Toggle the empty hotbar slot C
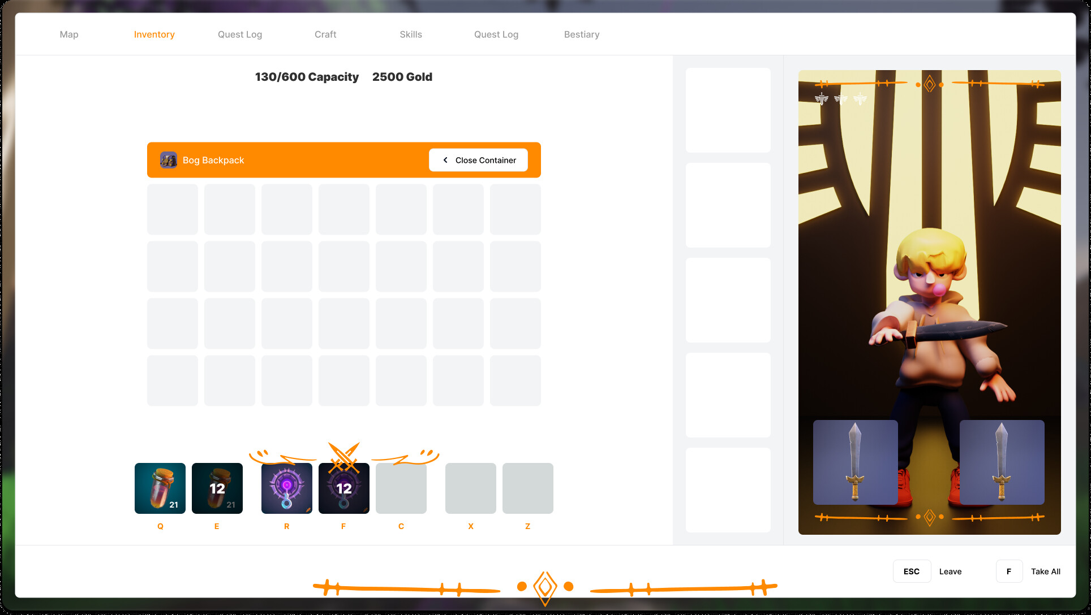This screenshot has height=615, width=1091. tap(401, 488)
